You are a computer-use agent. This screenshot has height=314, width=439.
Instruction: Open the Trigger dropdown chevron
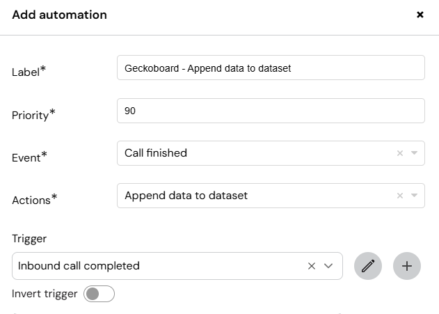pos(328,266)
